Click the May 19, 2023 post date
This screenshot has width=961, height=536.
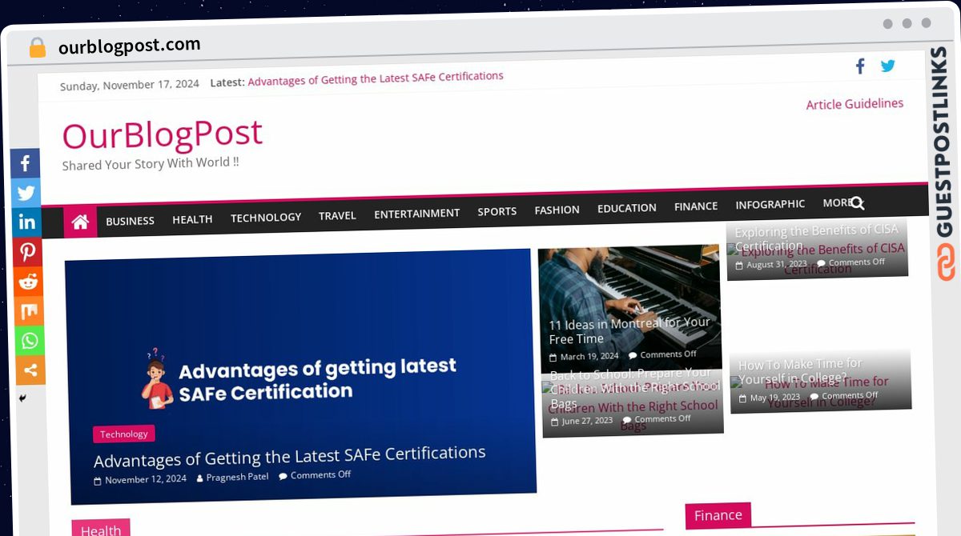(774, 398)
